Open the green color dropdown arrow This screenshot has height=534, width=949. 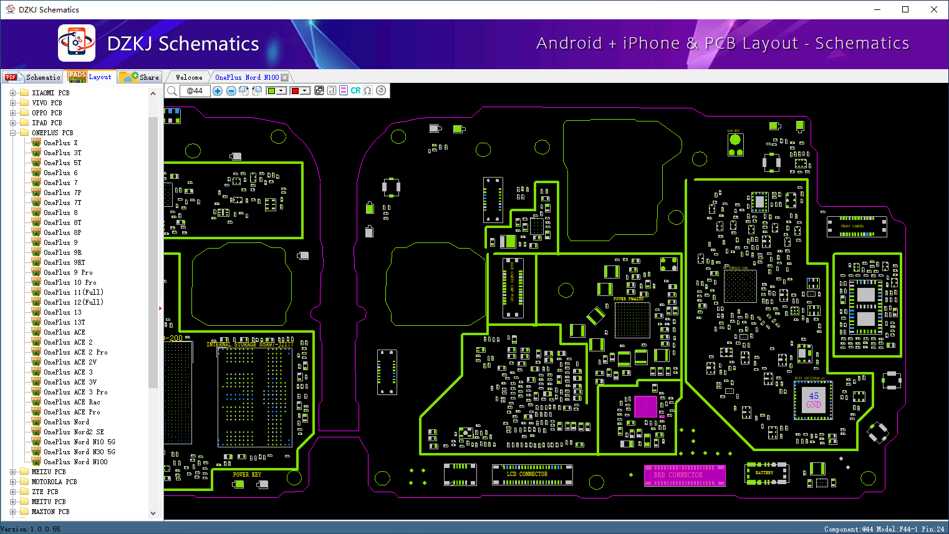point(281,91)
